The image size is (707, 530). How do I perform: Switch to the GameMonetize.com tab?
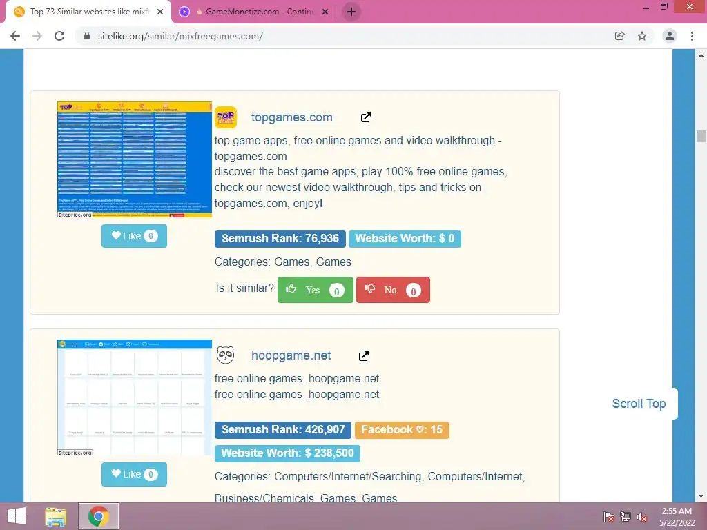click(254, 12)
